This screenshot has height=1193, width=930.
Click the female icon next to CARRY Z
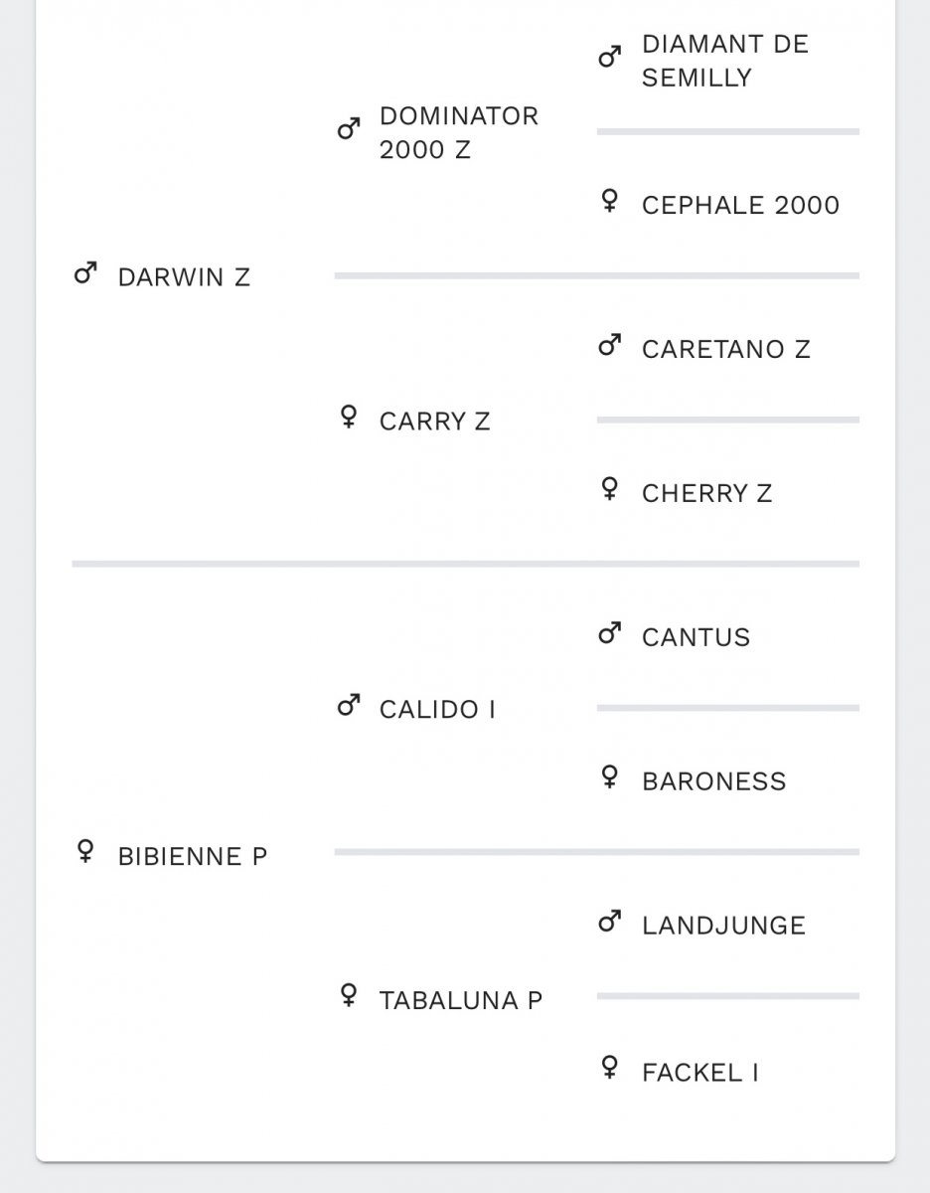[x=348, y=417]
